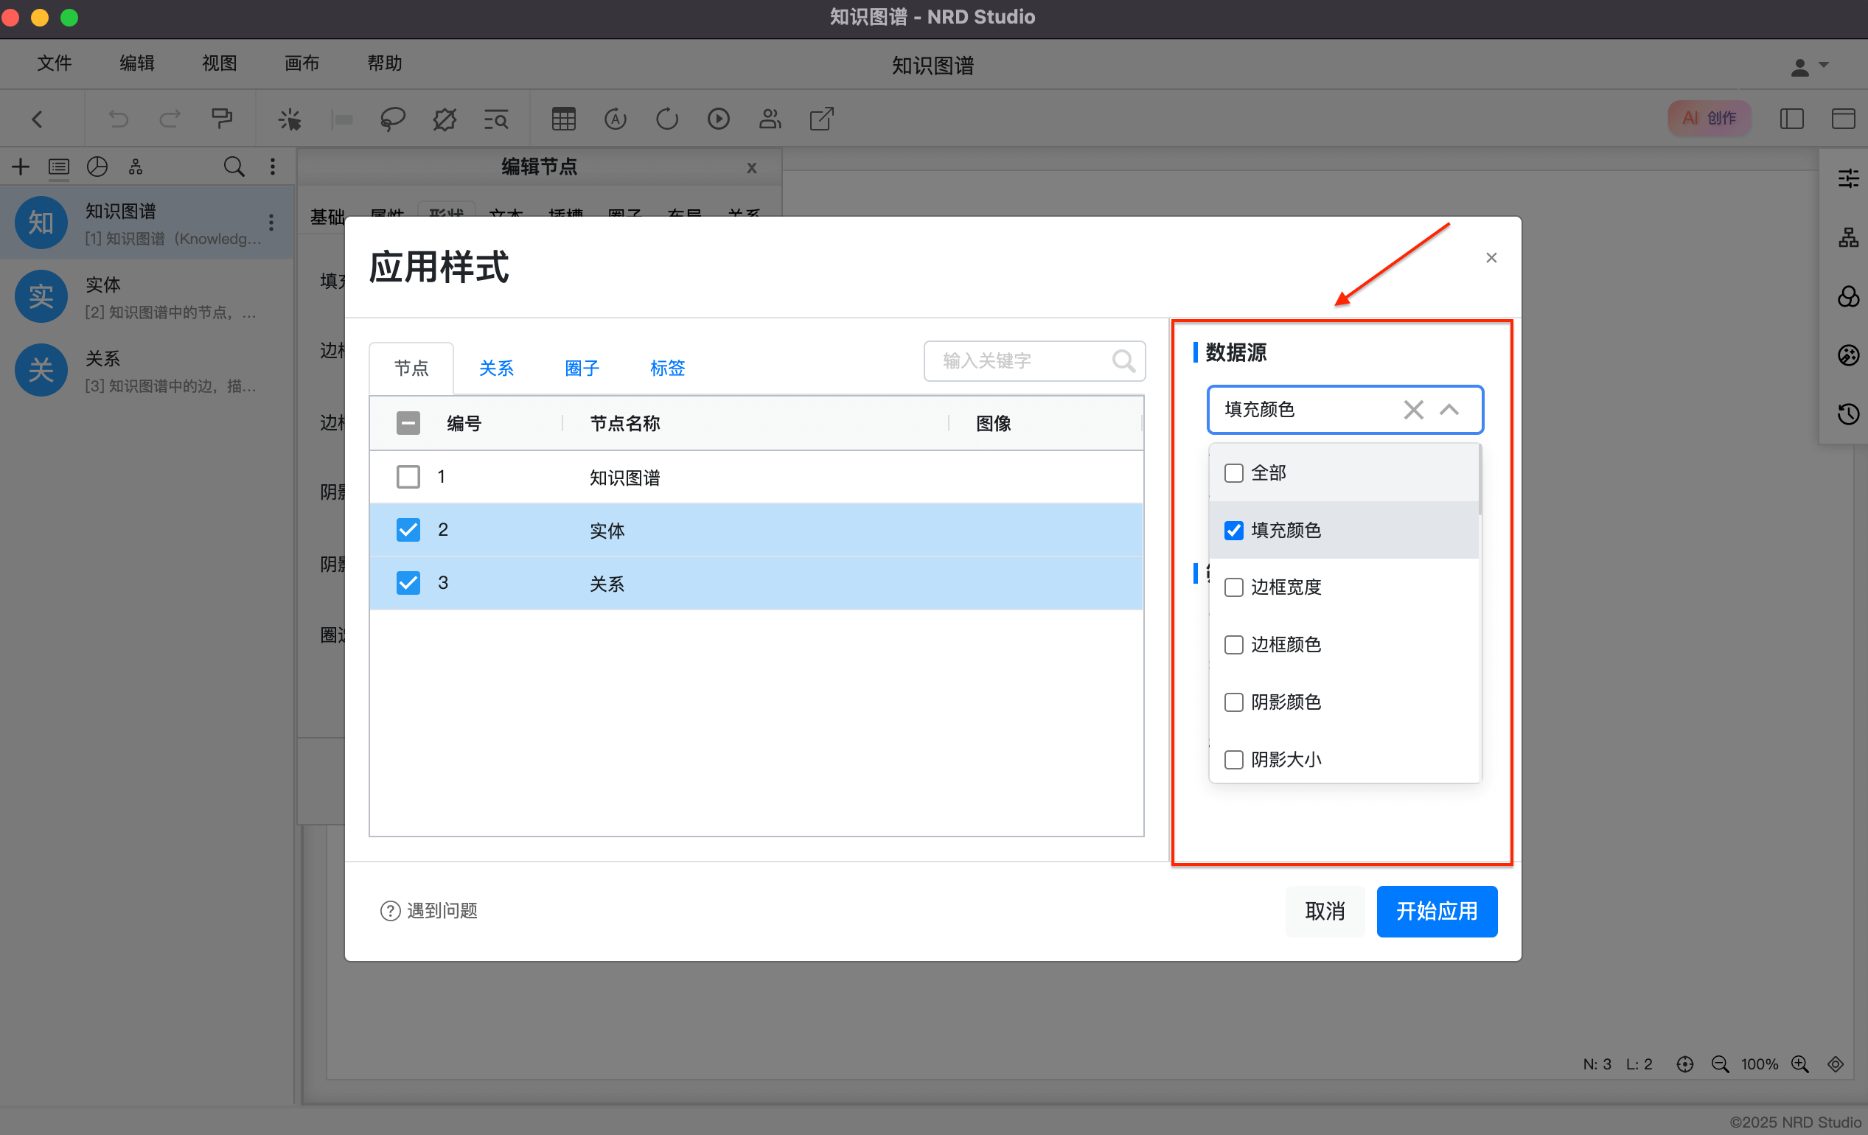Click the play presentation icon
Screen dimensions: 1868x1135
click(718, 119)
